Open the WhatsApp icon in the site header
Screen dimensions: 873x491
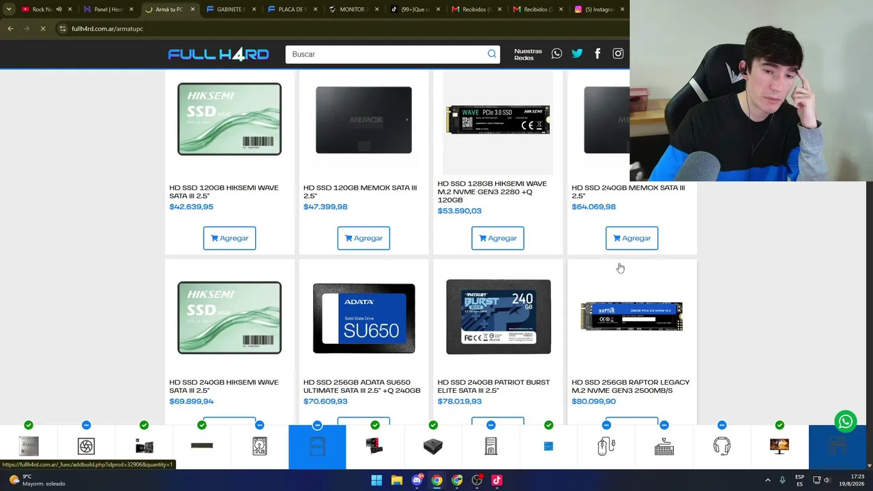pos(557,54)
